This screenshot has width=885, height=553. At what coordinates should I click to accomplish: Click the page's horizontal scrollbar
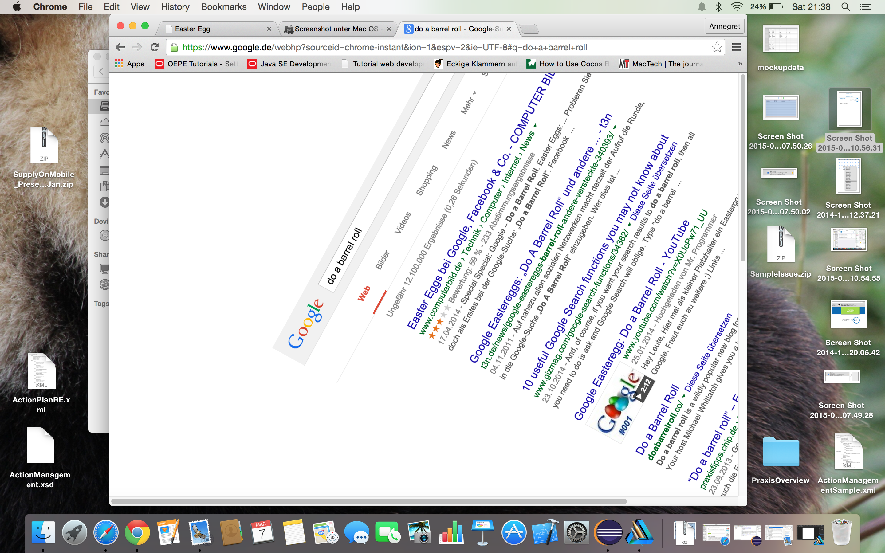pos(369,501)
